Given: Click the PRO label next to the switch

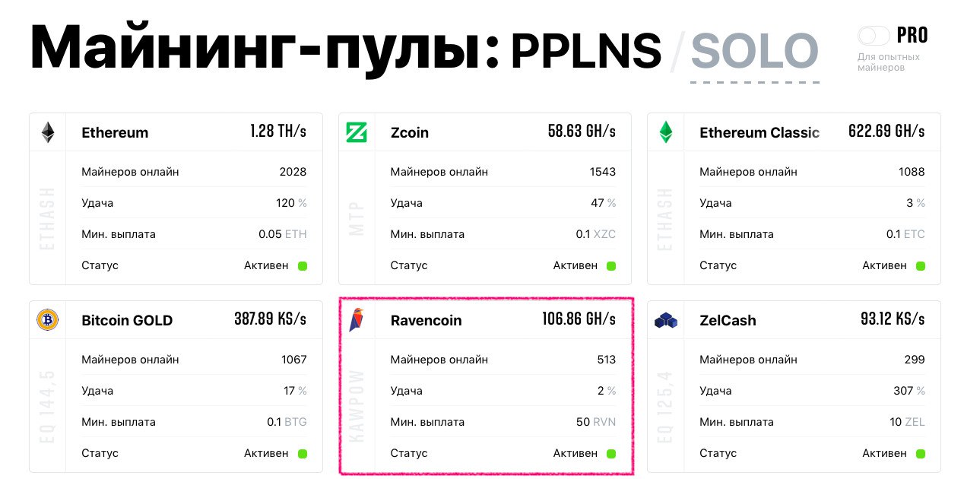Looking at the screenshot, I should click(912, 35).
